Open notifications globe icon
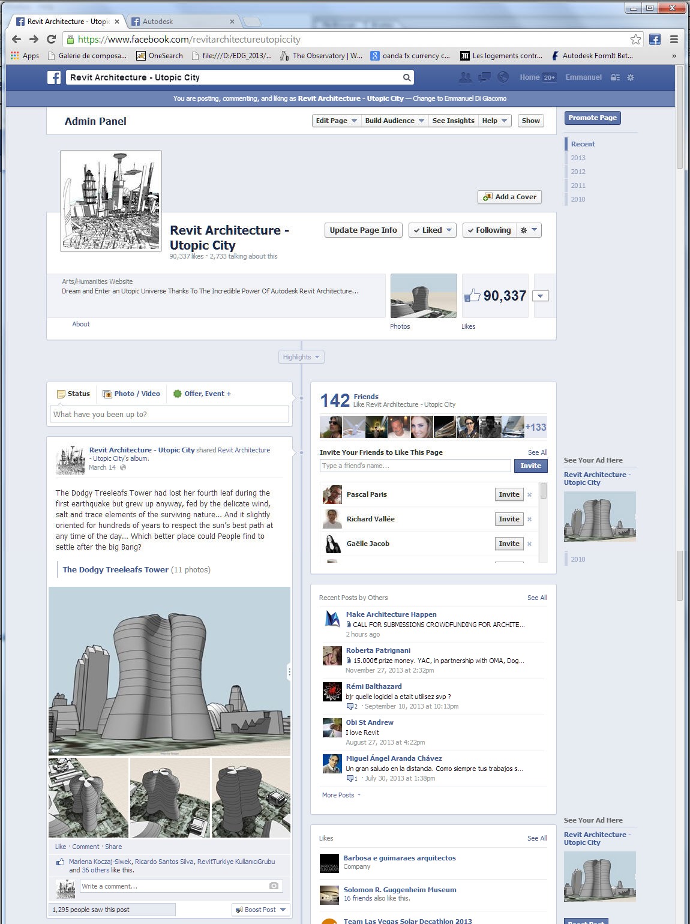 click(503, 77)
